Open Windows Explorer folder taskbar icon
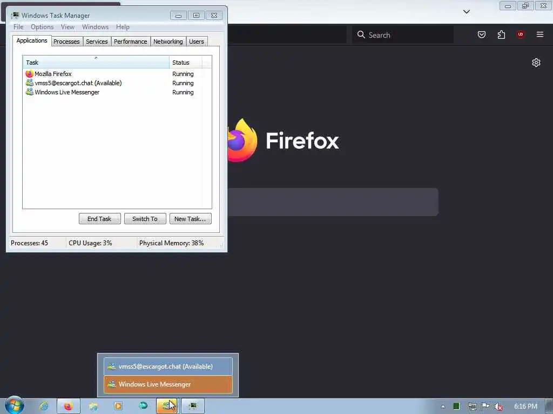Viewport: 553px width, 414px height. tap(93, 406)
